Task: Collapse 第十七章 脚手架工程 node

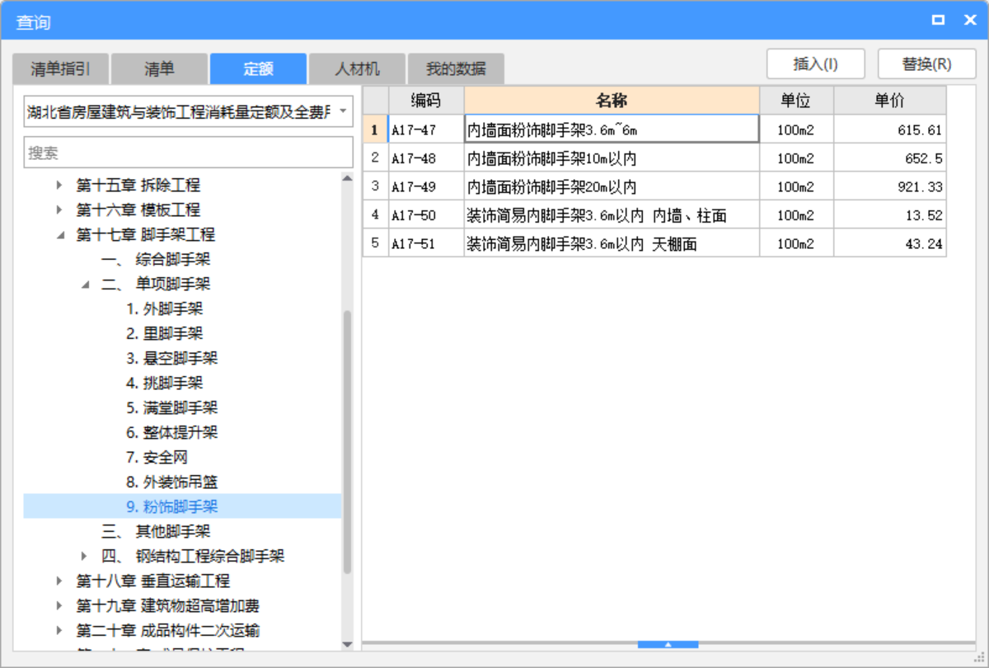Action: (59, 235)
